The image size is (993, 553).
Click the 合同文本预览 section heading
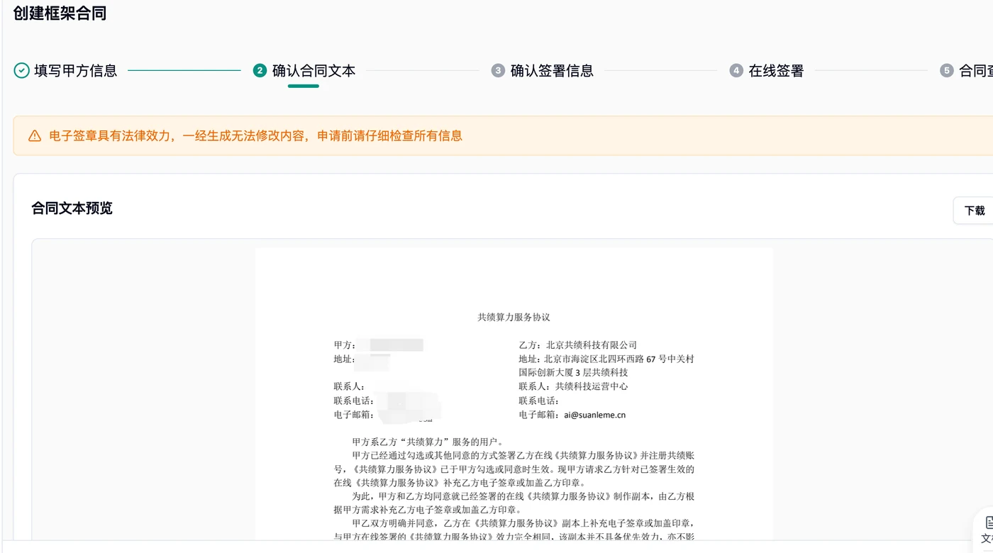(x=72, y=208)
